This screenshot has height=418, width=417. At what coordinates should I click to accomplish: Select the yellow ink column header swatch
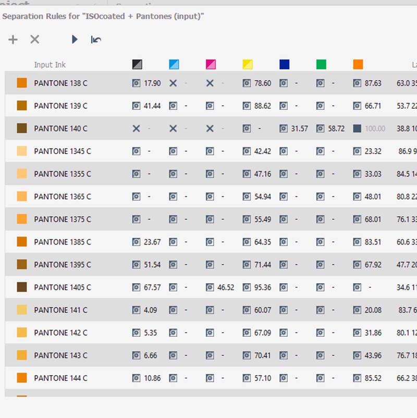(248, 64)
